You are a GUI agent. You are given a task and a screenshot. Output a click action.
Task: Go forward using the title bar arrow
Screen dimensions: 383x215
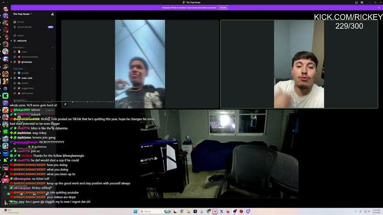coord(8,2)
